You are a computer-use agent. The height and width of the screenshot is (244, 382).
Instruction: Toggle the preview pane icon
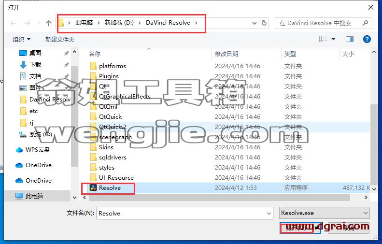click(x=350, y=39)
